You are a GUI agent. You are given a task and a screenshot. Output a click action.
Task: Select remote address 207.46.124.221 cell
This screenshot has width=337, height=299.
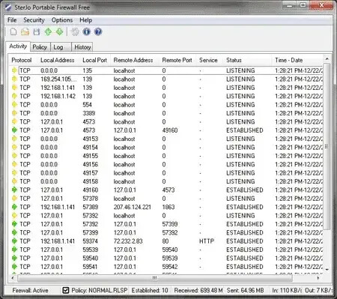tap(133, 207)
